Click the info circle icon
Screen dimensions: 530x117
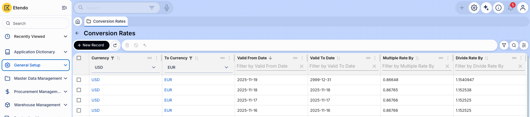coord(498,8)
